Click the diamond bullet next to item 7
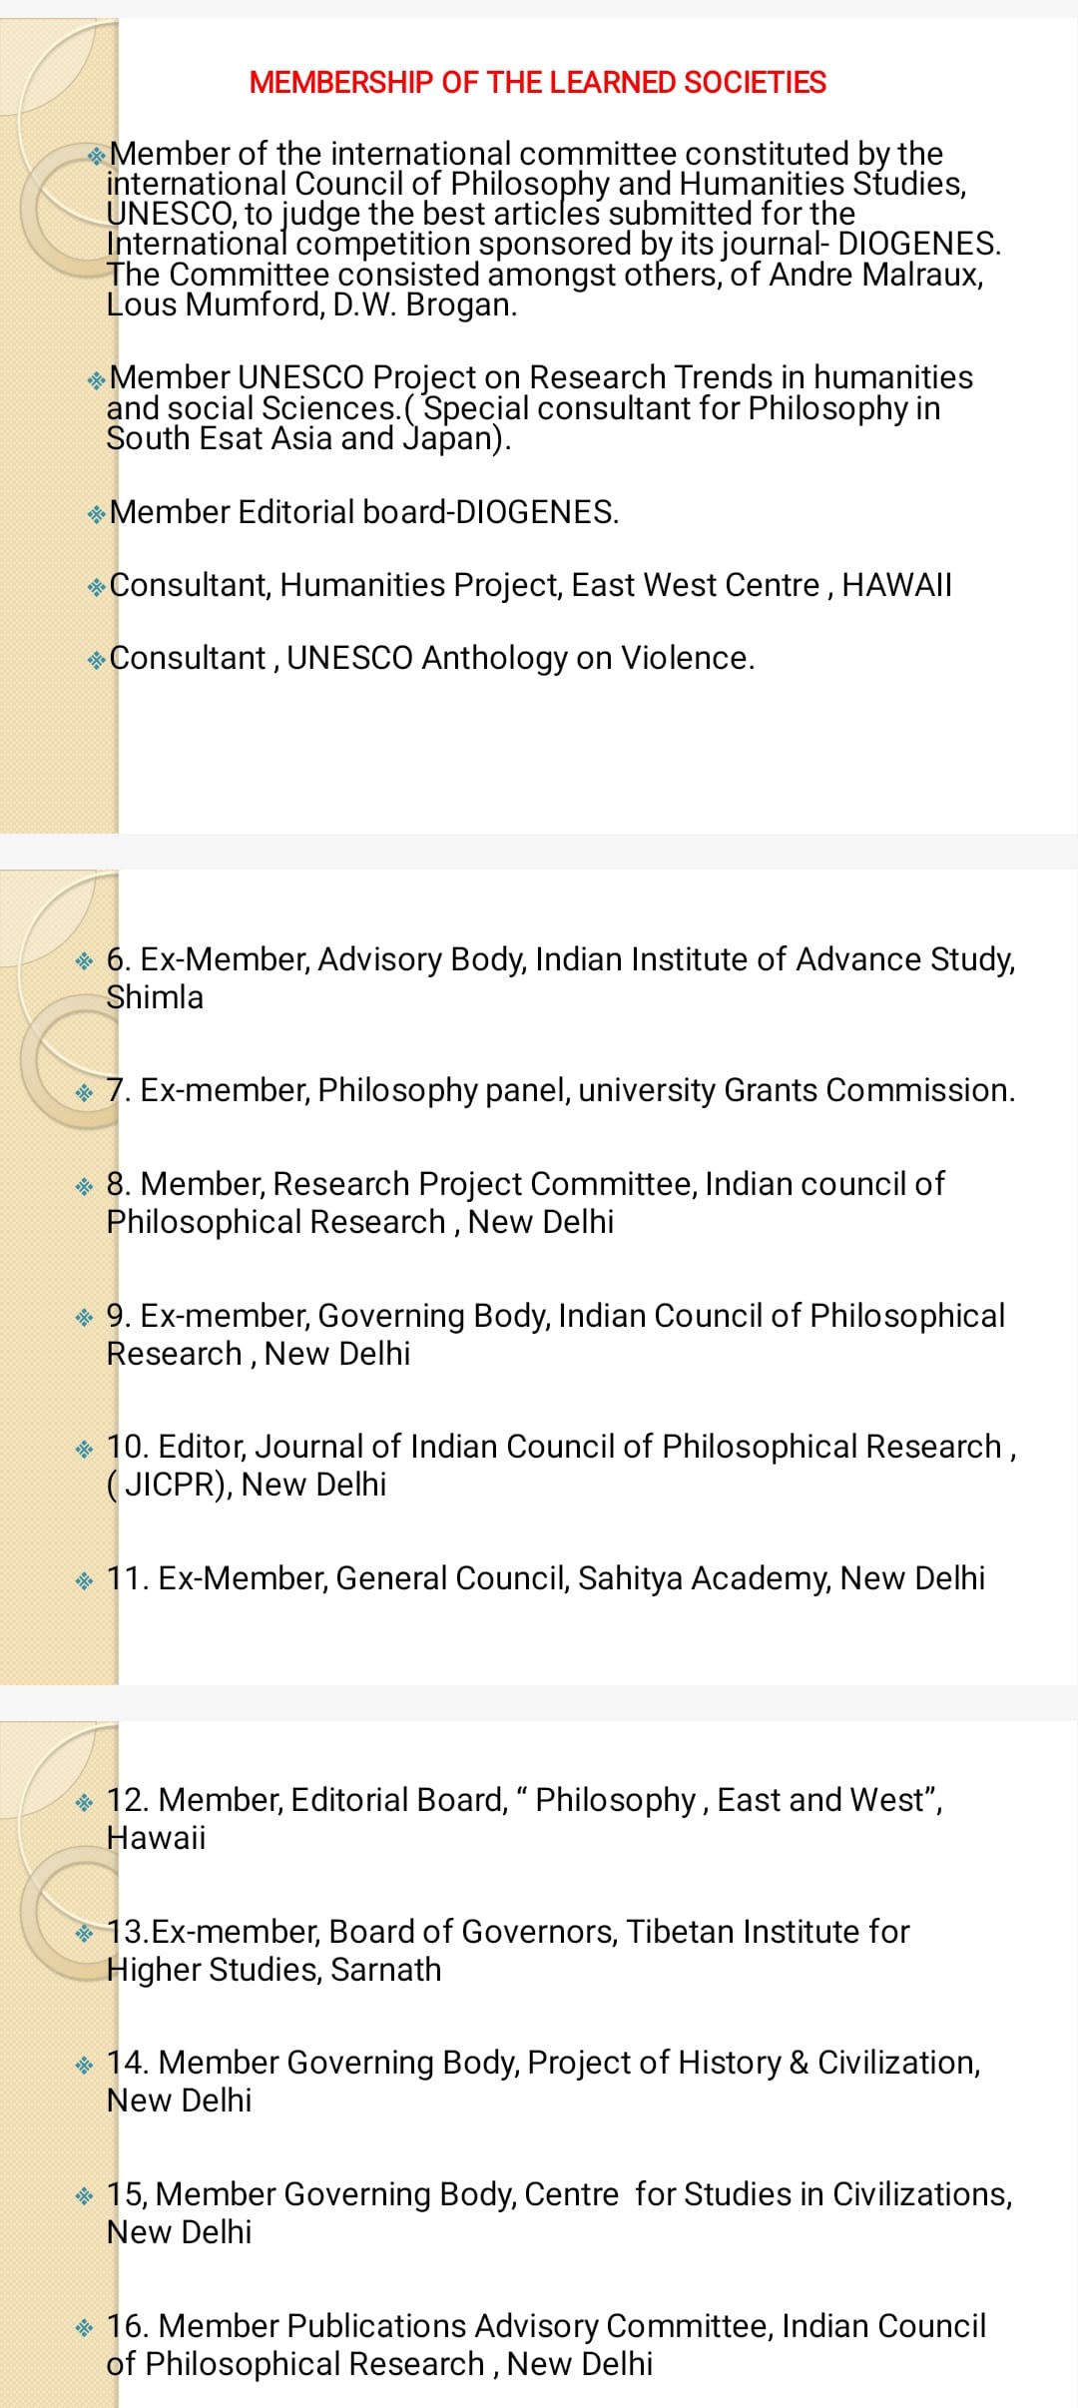This screenshot has width=1078, height=2408. (84, 1092)
